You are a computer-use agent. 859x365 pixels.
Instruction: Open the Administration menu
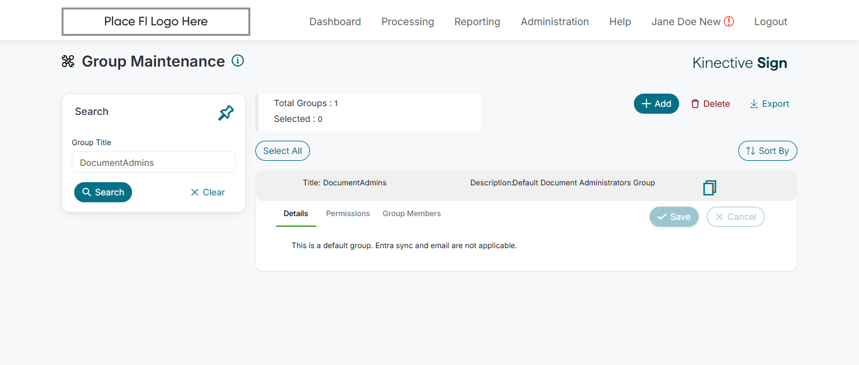click(555, 21)
